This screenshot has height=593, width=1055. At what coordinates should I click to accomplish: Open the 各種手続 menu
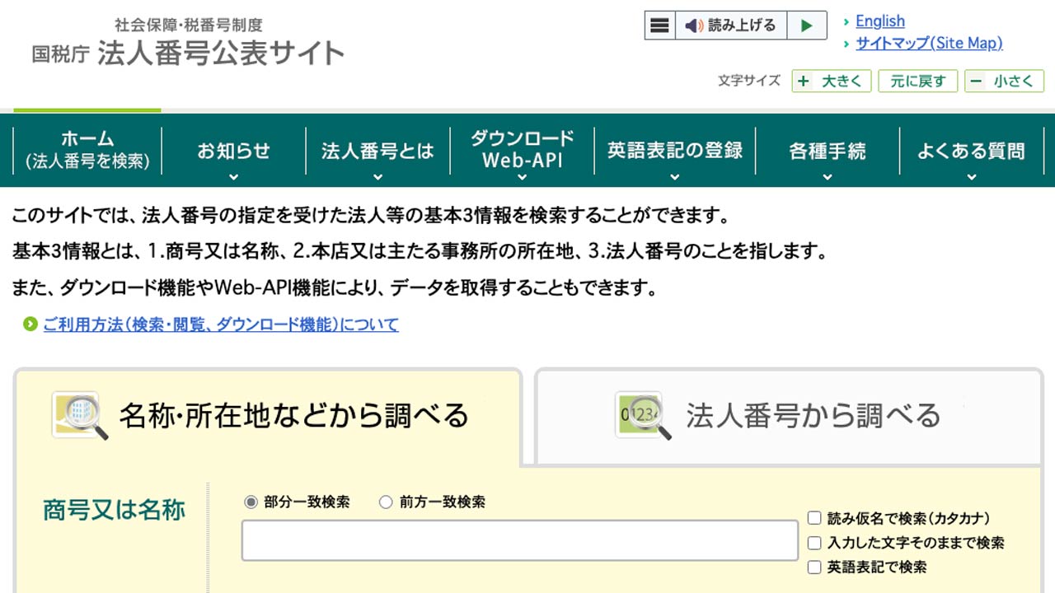tap(828, 151)
